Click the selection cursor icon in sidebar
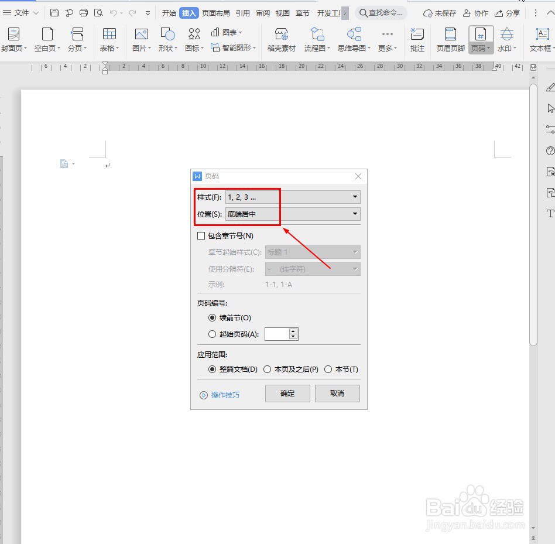The image size is (555, 544). (x=550, y=108)
